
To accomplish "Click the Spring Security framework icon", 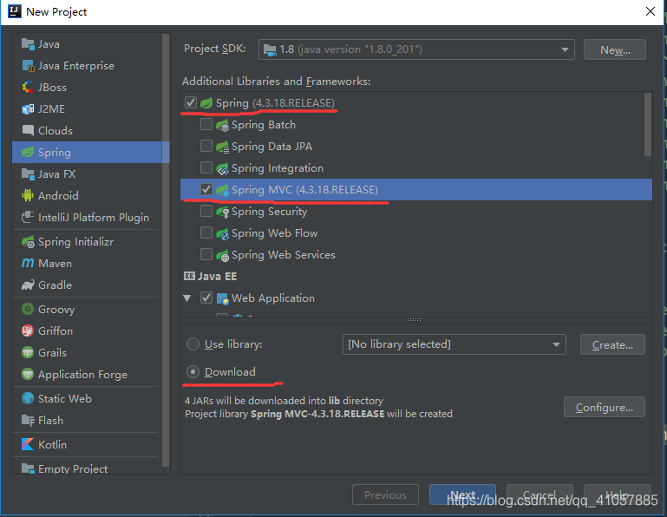I will click(222, 212).
